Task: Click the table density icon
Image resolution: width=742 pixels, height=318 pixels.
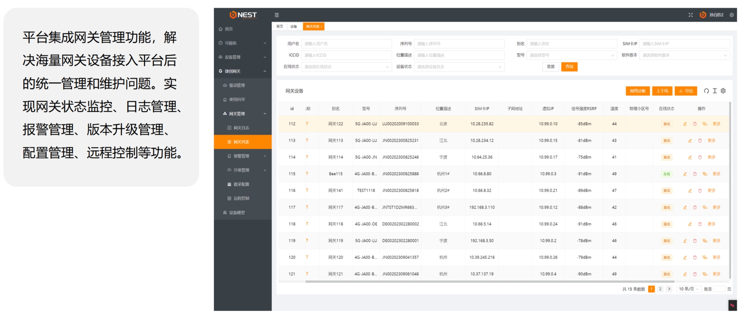Action: pyautogui.click(x=715, y=91)
